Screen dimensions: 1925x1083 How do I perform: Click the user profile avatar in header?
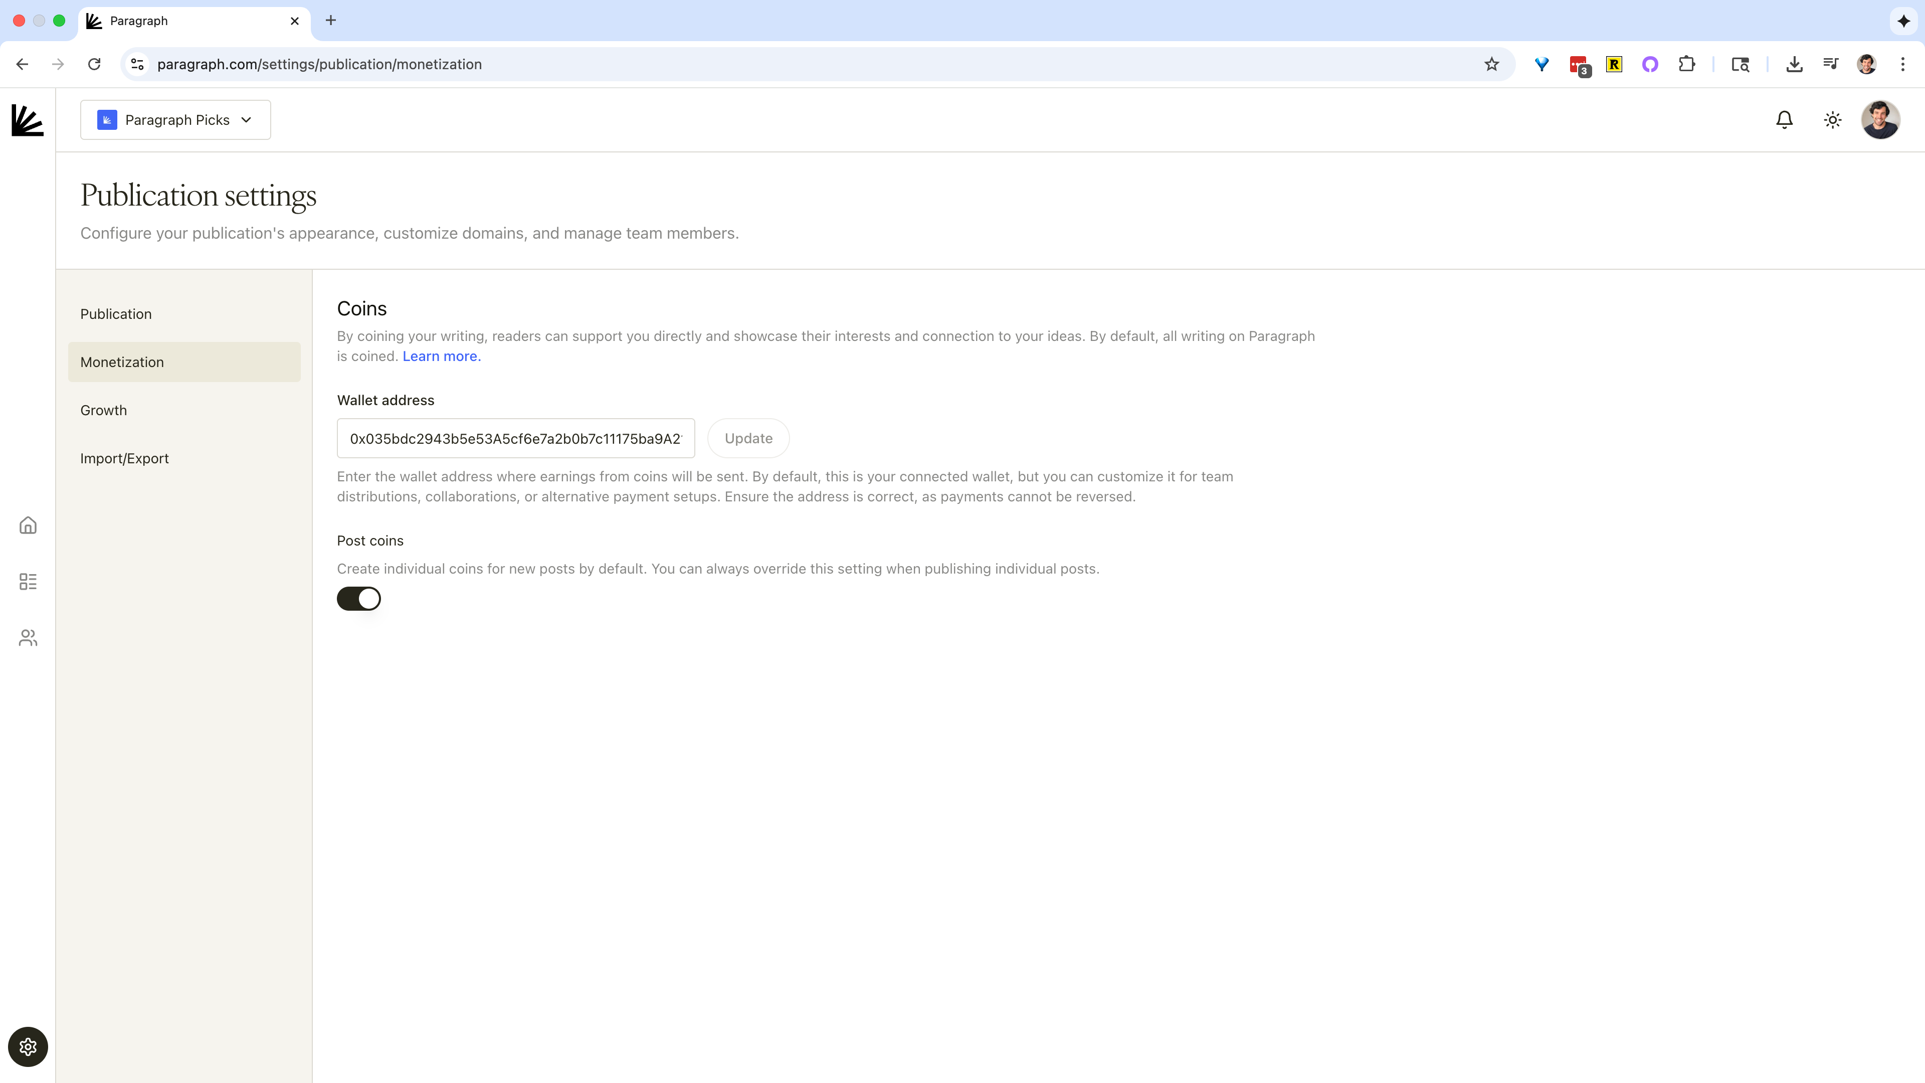tap(1879, 120)
